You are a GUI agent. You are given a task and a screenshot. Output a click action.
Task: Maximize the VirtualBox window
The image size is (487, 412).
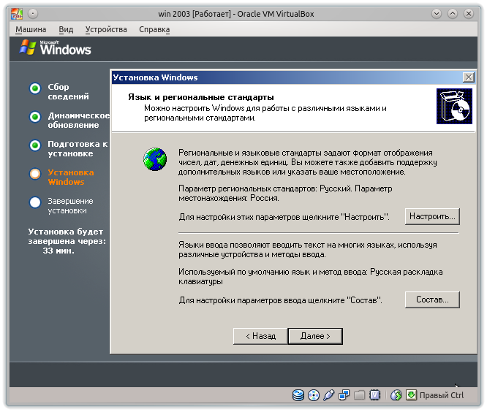click(x=453, y=14)
